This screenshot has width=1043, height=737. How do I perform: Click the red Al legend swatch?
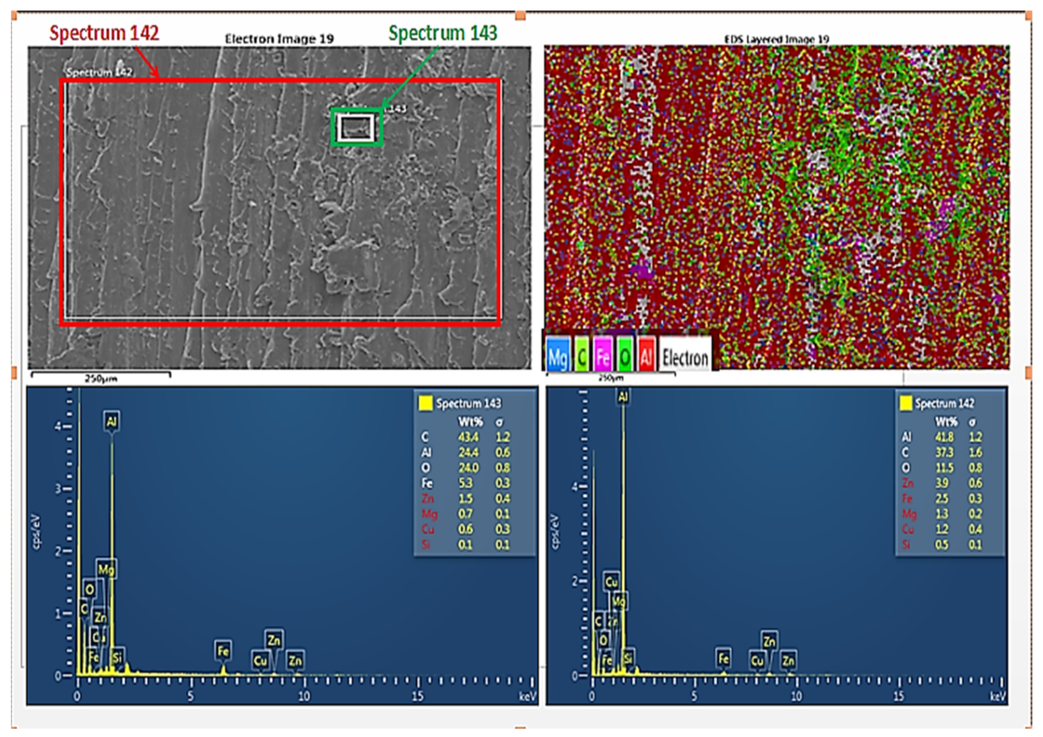click(x=646, y=358)
